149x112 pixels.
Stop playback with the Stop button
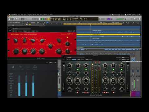point(39,19)
